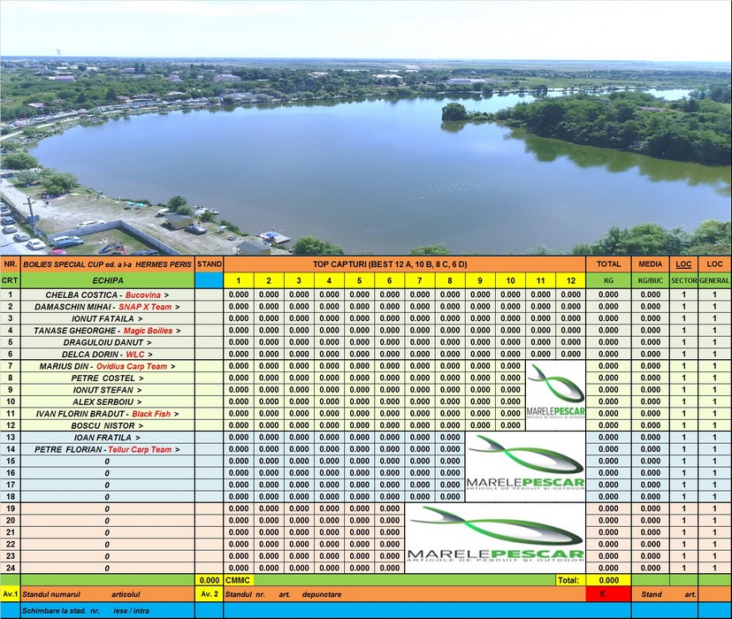Click the KG/BUC header under MEDIA
The image size is (732, 619).
(x=650, y=280)
